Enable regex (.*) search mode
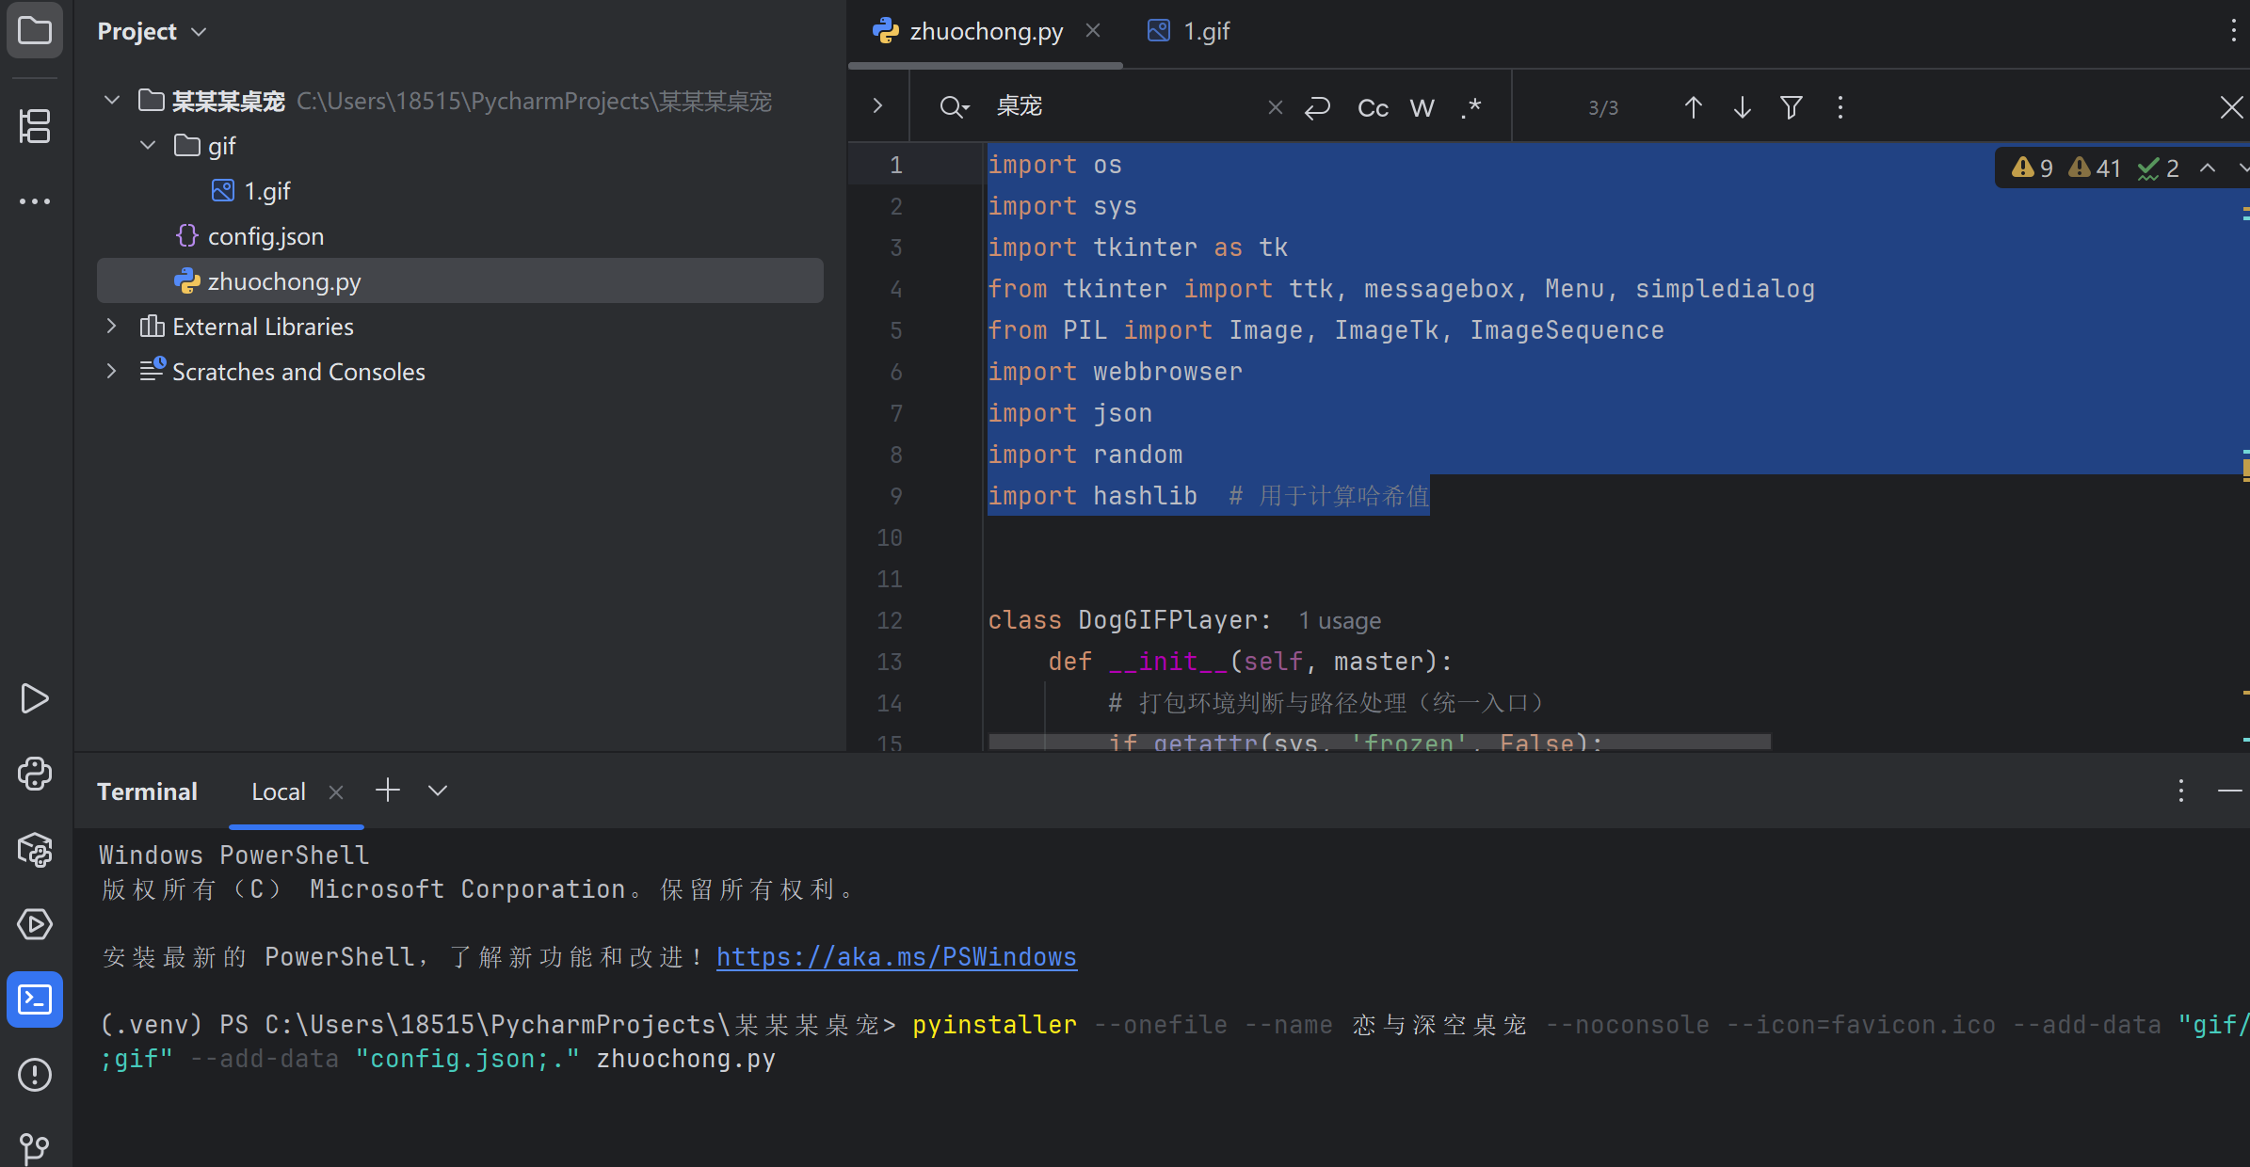 tap(1471, 107)
